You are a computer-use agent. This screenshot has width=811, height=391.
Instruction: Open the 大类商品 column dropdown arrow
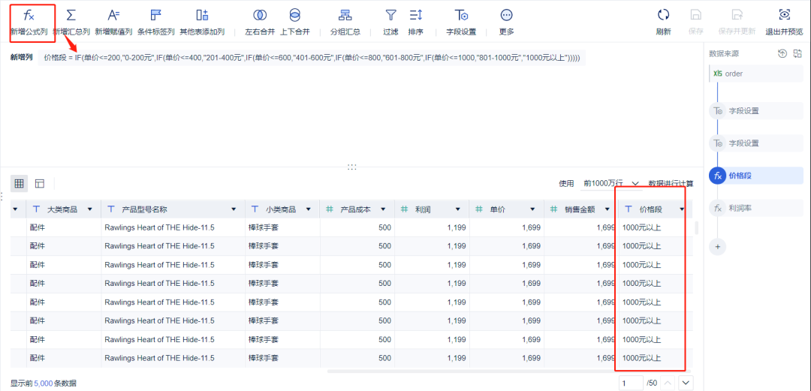pos(90,209)
